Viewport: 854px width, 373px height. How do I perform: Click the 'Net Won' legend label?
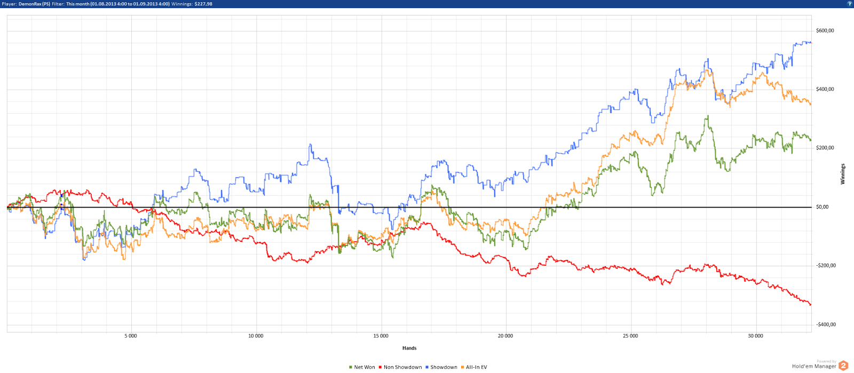(365, 367)
